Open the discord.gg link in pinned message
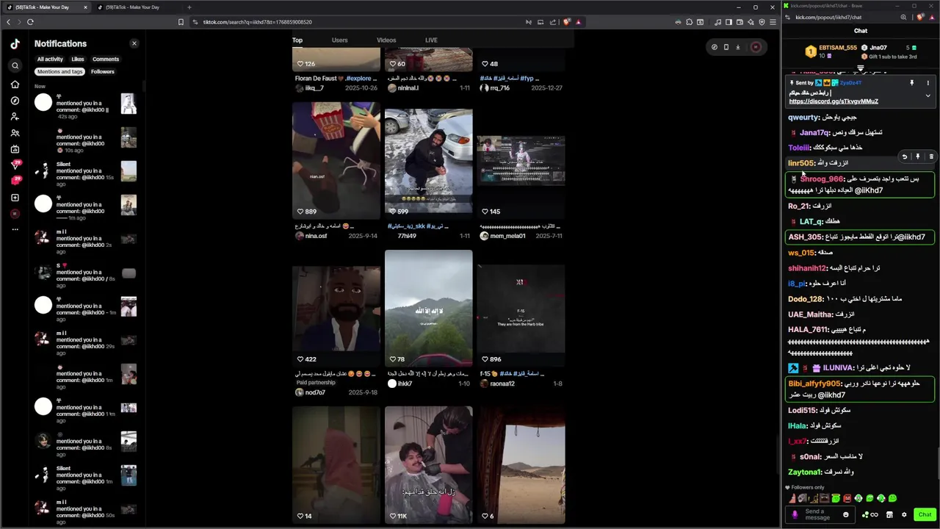Image resolution: width=940 pixels, height=529 pixels. coord(834,101)
